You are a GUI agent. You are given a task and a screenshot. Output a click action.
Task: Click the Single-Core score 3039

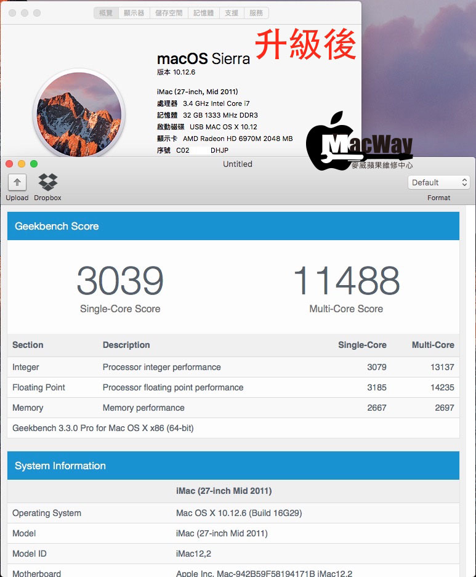tap(120, 281)
